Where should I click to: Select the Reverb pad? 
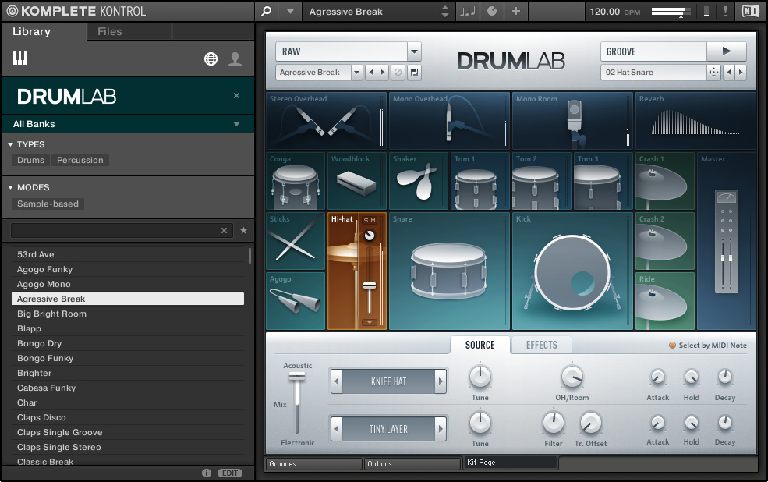[695, 120]
